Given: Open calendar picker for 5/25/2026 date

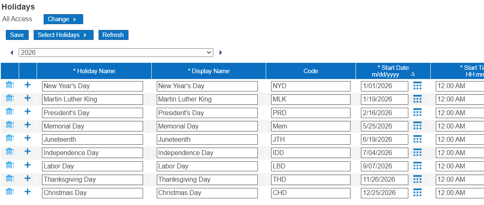Looking at the screenshot, I should 417,126.
